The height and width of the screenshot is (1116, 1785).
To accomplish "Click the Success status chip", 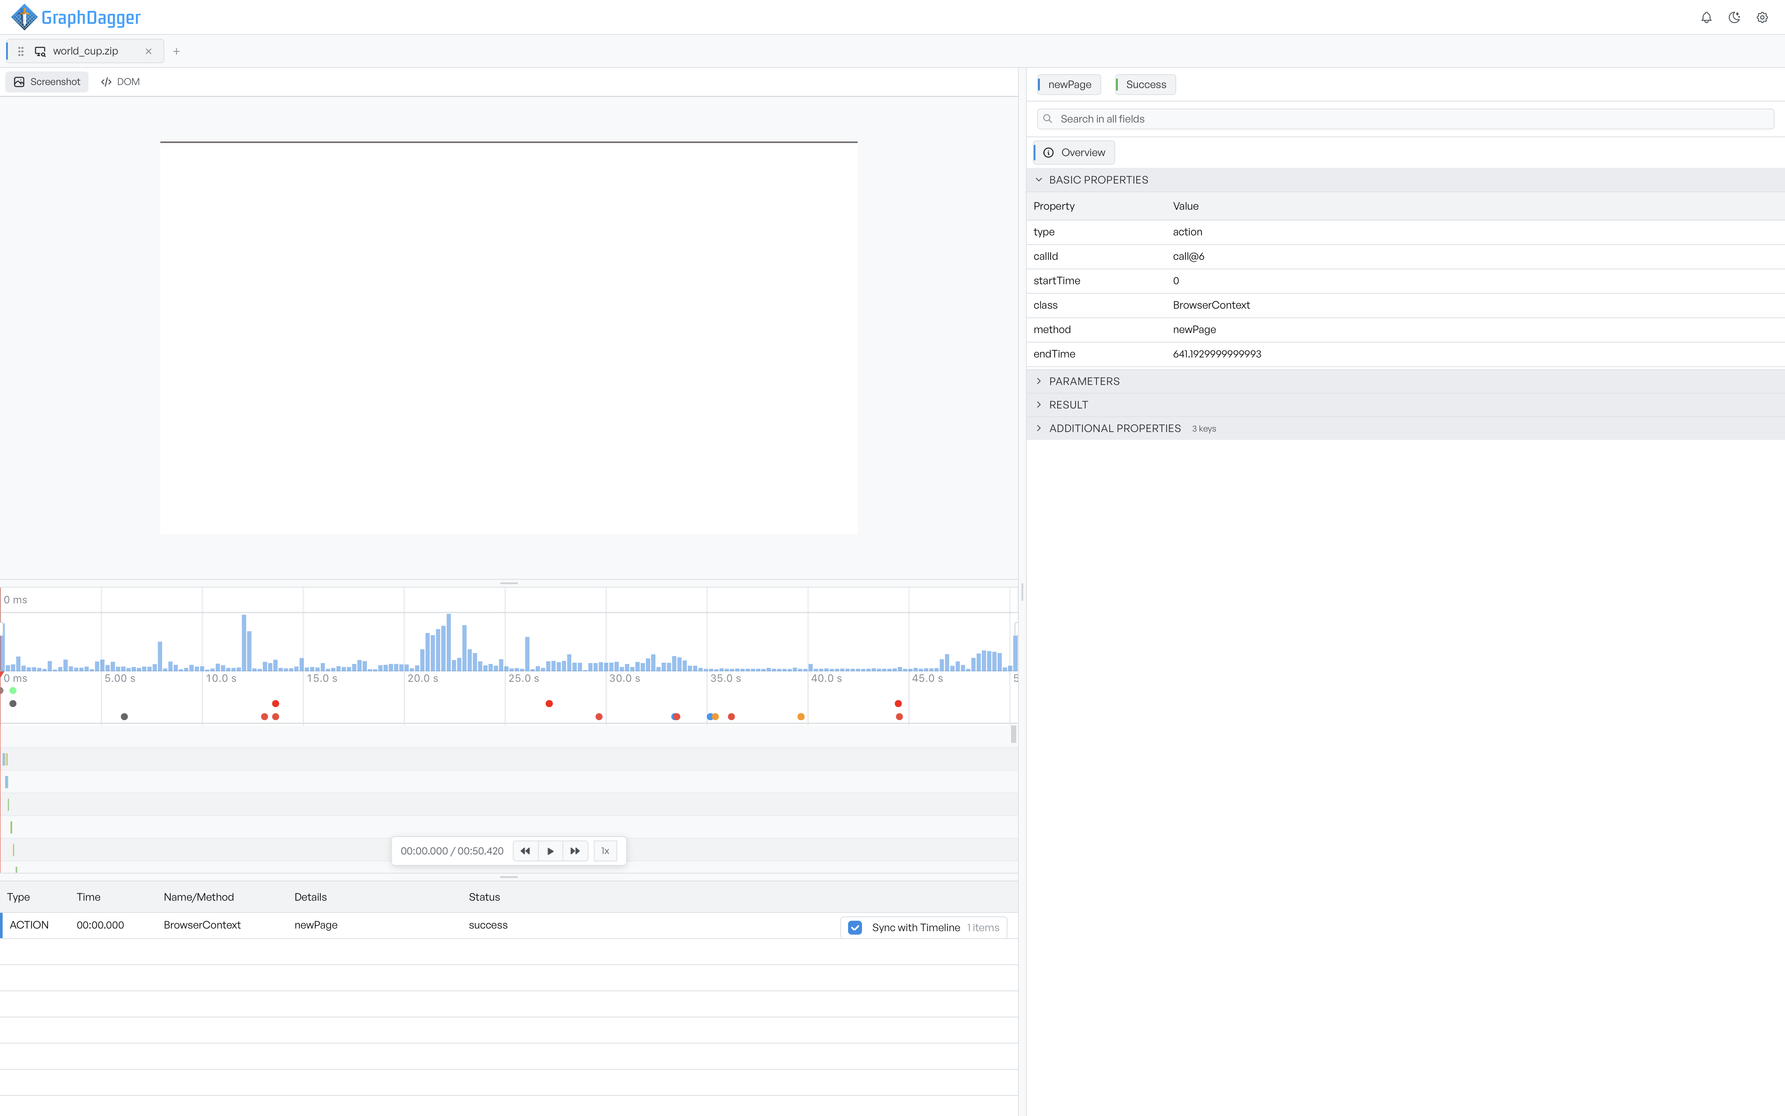I will click(1145, 85).
